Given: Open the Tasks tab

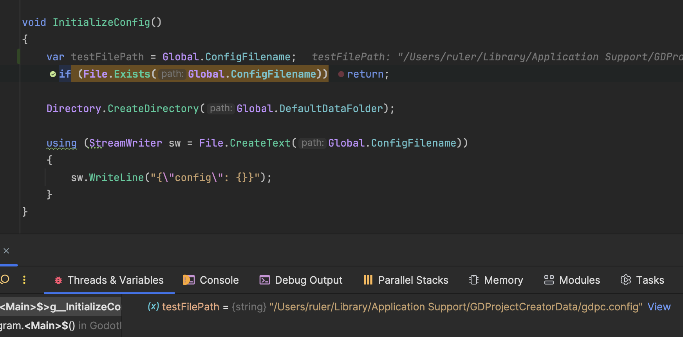Looking at the screenshot, I should tap(642, 280).
